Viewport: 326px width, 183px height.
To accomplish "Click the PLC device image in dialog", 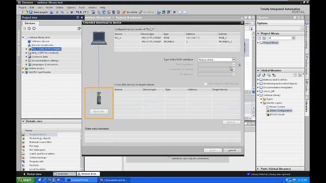I will pyautogui.click(x=99, y=98).
